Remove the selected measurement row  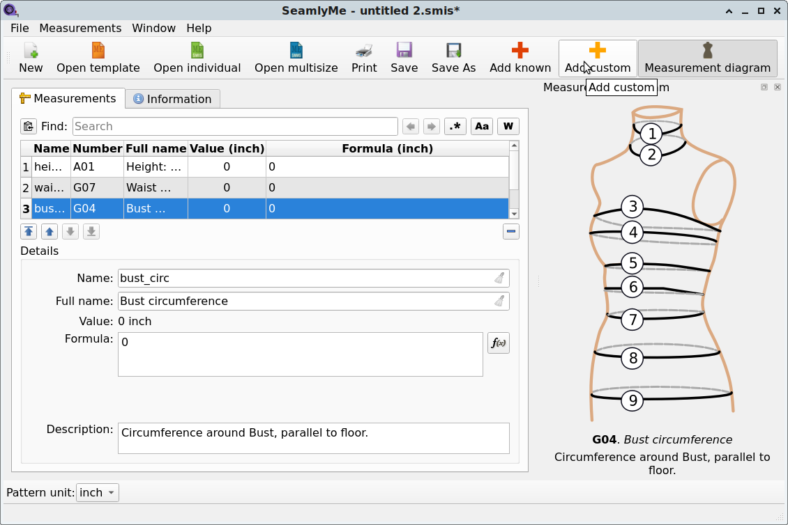pos(510,231)
